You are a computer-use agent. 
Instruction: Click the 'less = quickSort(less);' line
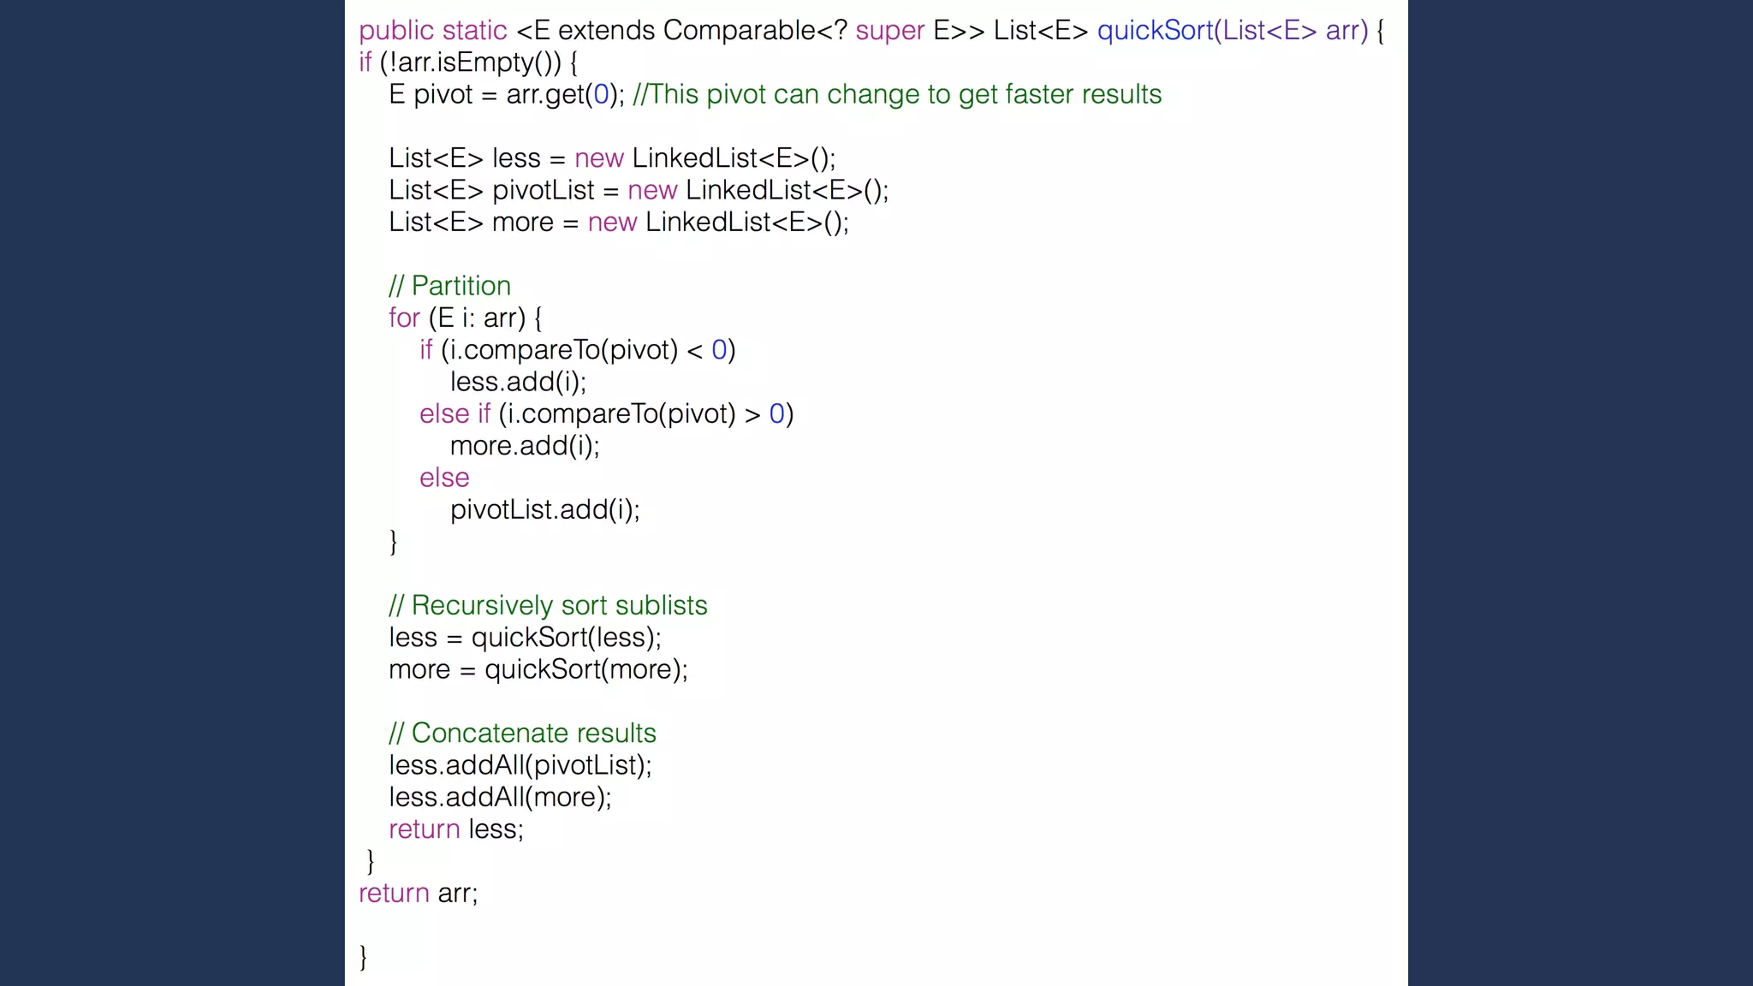tap(525, 638)
